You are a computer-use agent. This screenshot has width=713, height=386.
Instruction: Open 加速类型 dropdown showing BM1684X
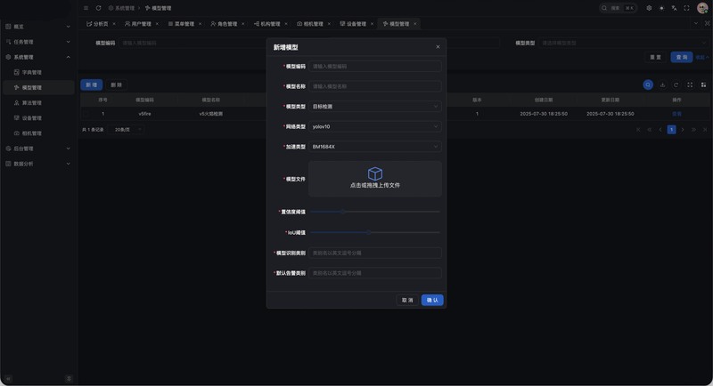pos(375,147)
